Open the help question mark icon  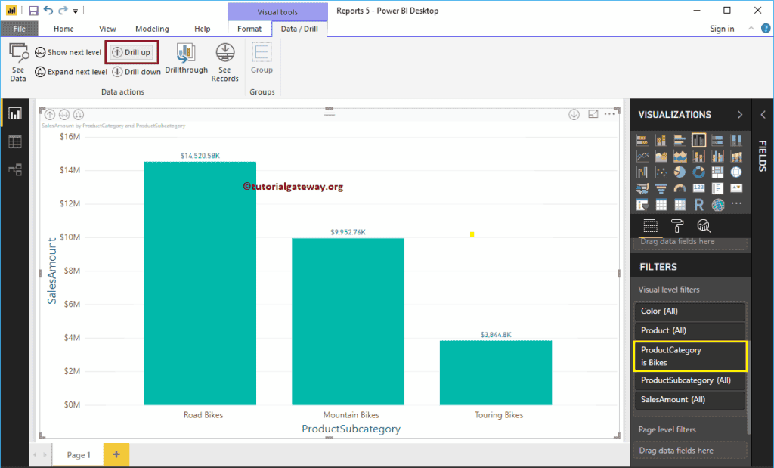(766, 29)
